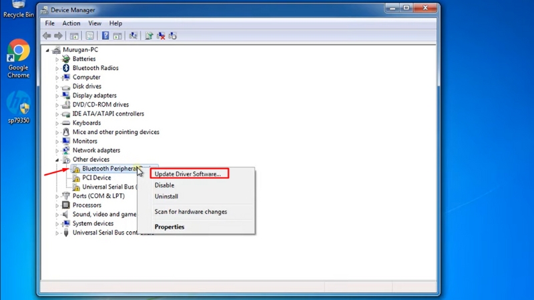Image resolution: width=534 pixels, height=300 pixels.
Task: Click Show/Hide Action Pane toolbar icon
Action: pos(117,36)
